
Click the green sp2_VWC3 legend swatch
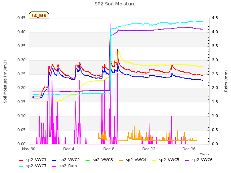88,160
